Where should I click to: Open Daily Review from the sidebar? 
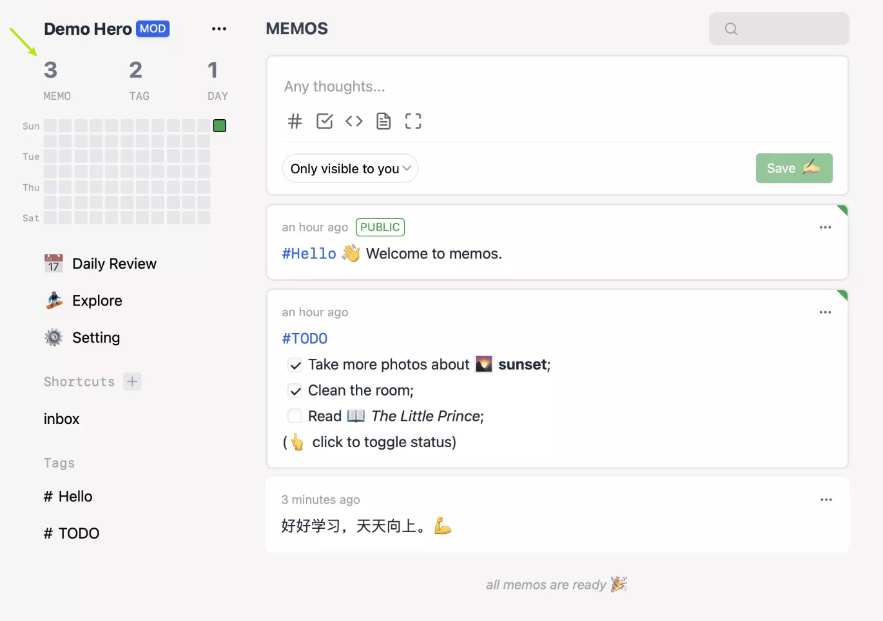[100, 263]
